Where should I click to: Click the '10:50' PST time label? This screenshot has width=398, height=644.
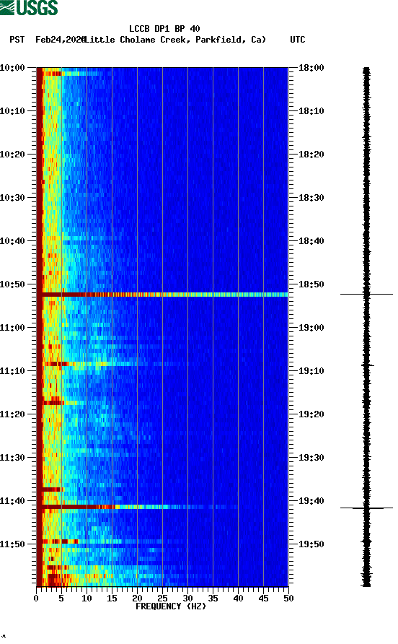point(12,284)
